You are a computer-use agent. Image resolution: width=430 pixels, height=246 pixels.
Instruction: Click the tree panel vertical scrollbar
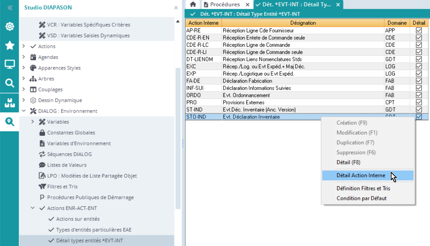tap(178, 137)
